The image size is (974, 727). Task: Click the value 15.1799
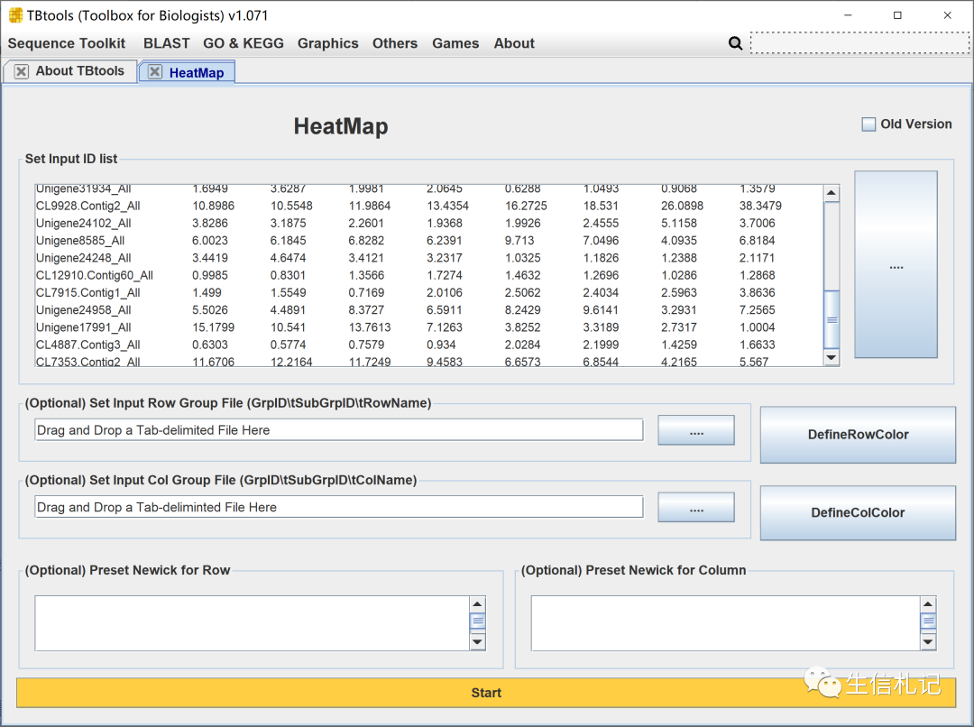coord(213,327)
